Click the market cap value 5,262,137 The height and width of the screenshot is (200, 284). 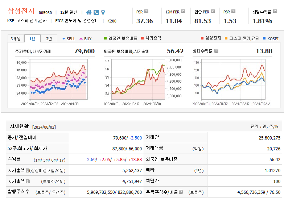[x=132, y=171]
